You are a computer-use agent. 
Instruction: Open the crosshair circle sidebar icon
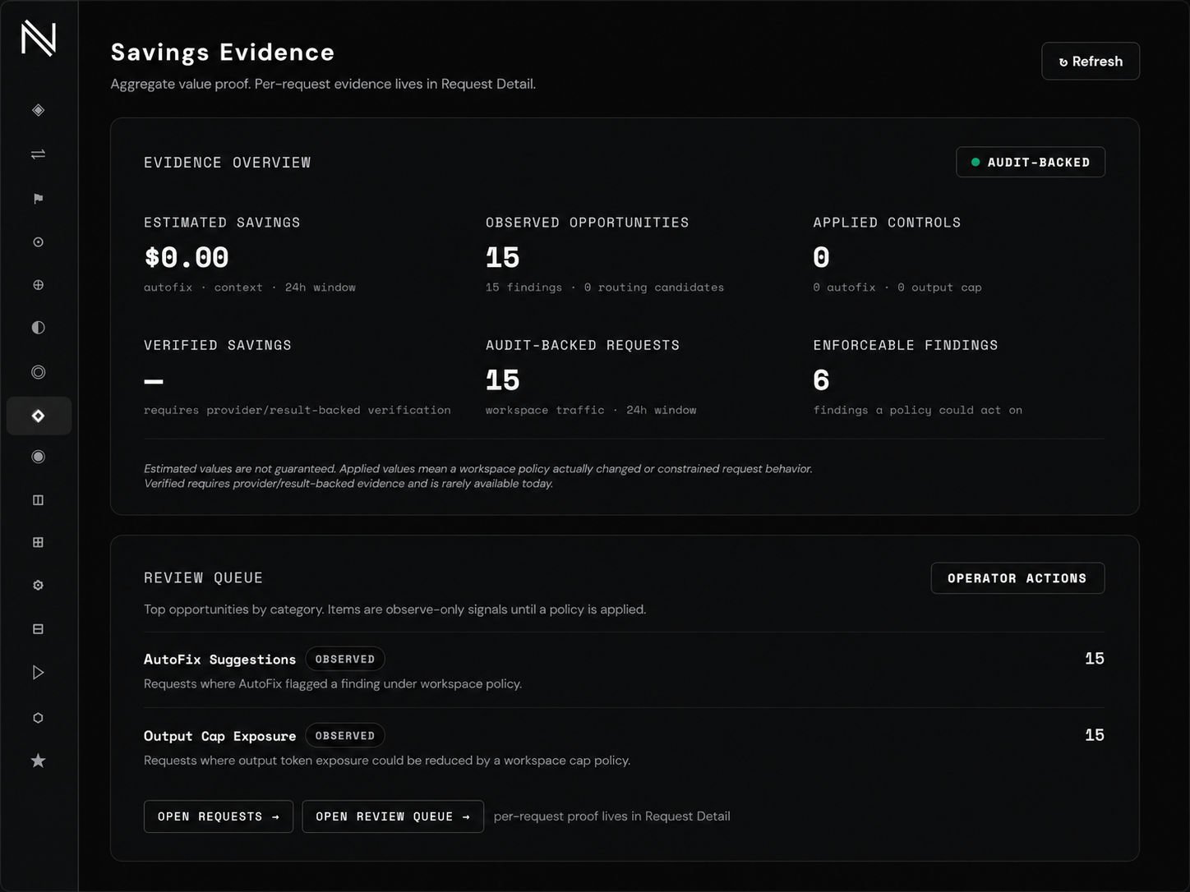[x=38, y=285]
